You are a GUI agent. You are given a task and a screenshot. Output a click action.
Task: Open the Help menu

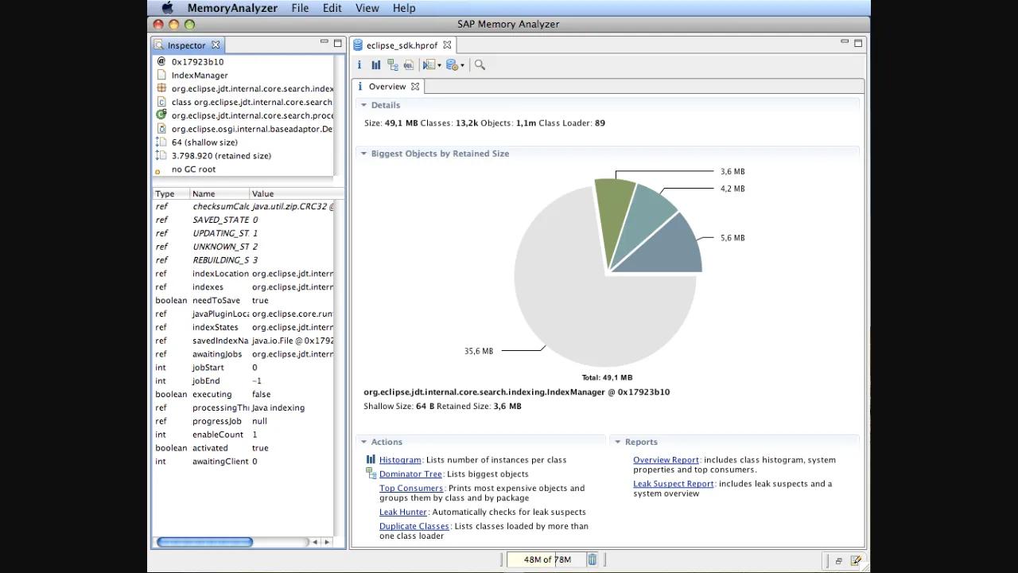click(x=404, y=8)
